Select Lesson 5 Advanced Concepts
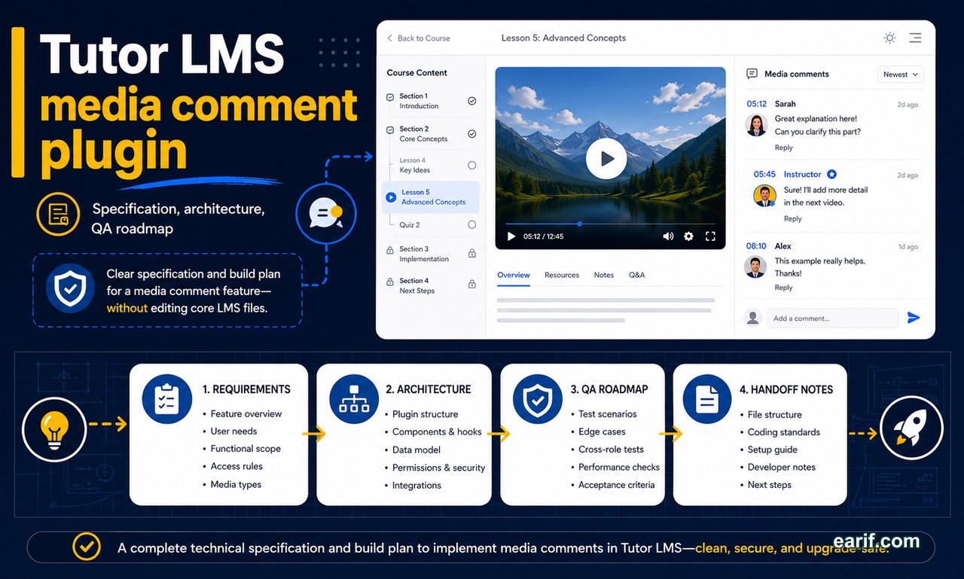The width and height of the screenshot is (964, 579). [431, 197]
